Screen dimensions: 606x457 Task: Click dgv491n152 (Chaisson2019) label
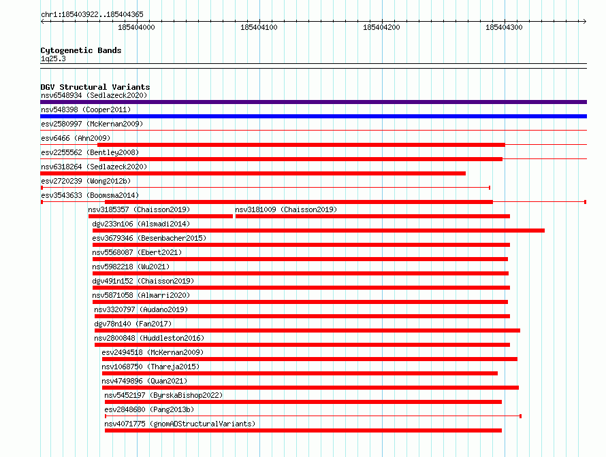coord(143,281)
